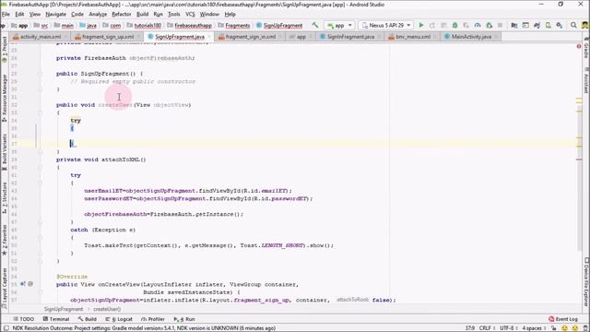The height and width of the screenshot is (332, 590).
Task: Switch to the activity_main.xml tab
Action: (41, 37)
